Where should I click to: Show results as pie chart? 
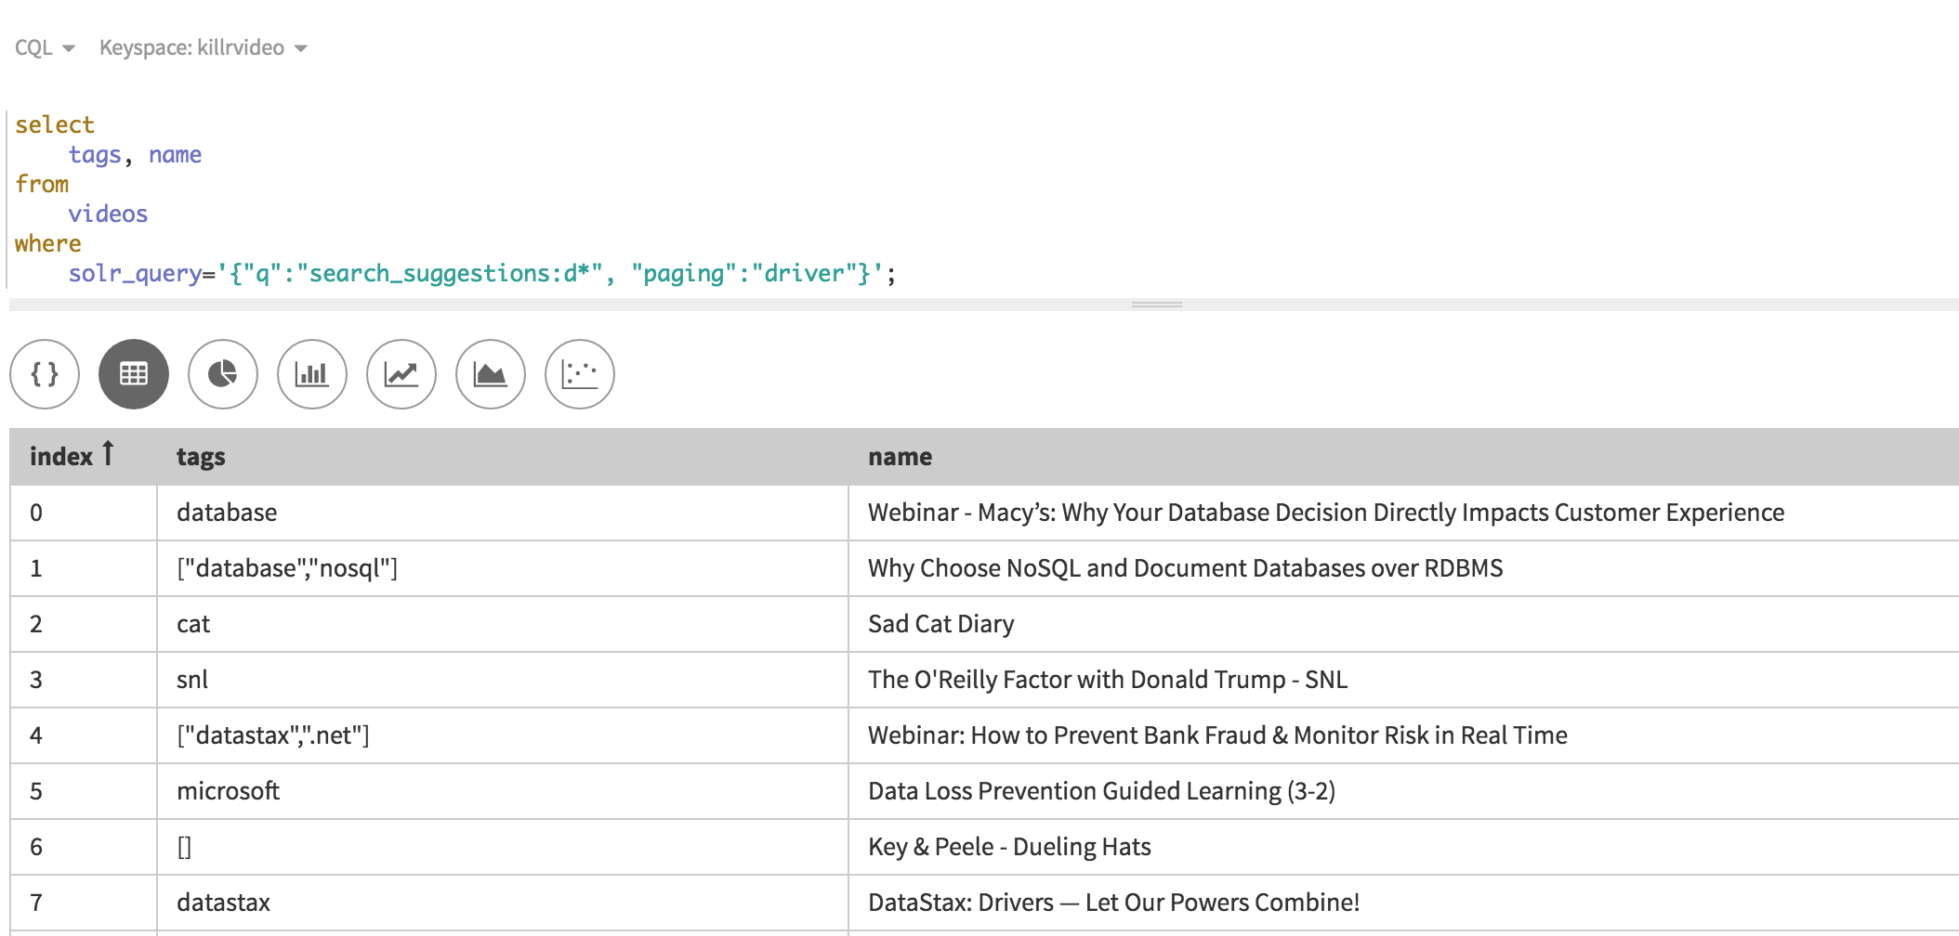(223, 374)
